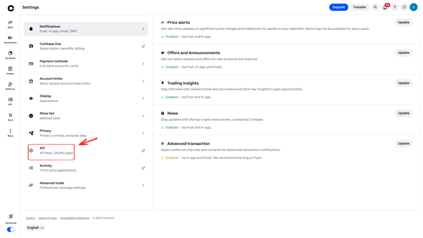This screenshot has height=238, width=423.
Task: Click the Trading insights heading
Action: click(x=183, y=83)
